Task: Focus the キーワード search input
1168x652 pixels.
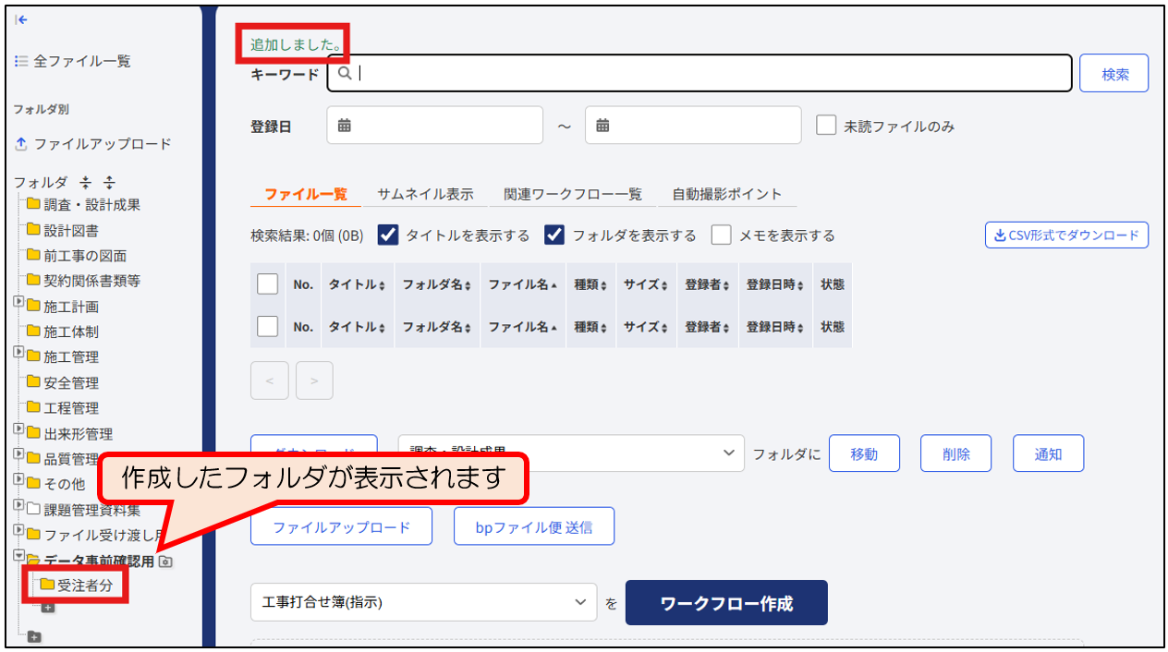Action: [700, 73]
